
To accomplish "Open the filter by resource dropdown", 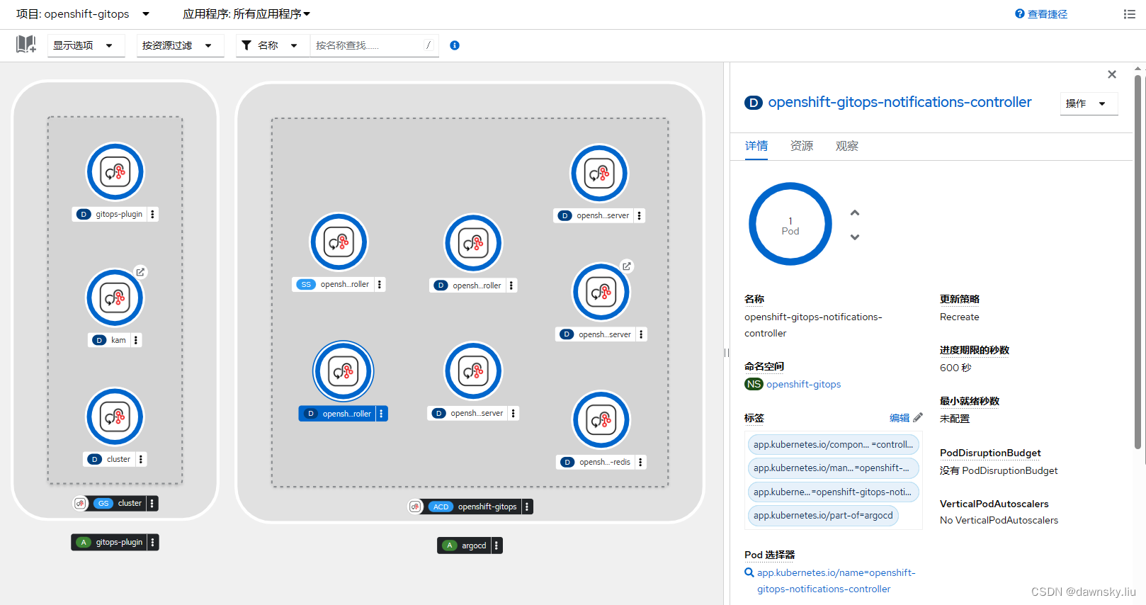I will tap(180, 45).
